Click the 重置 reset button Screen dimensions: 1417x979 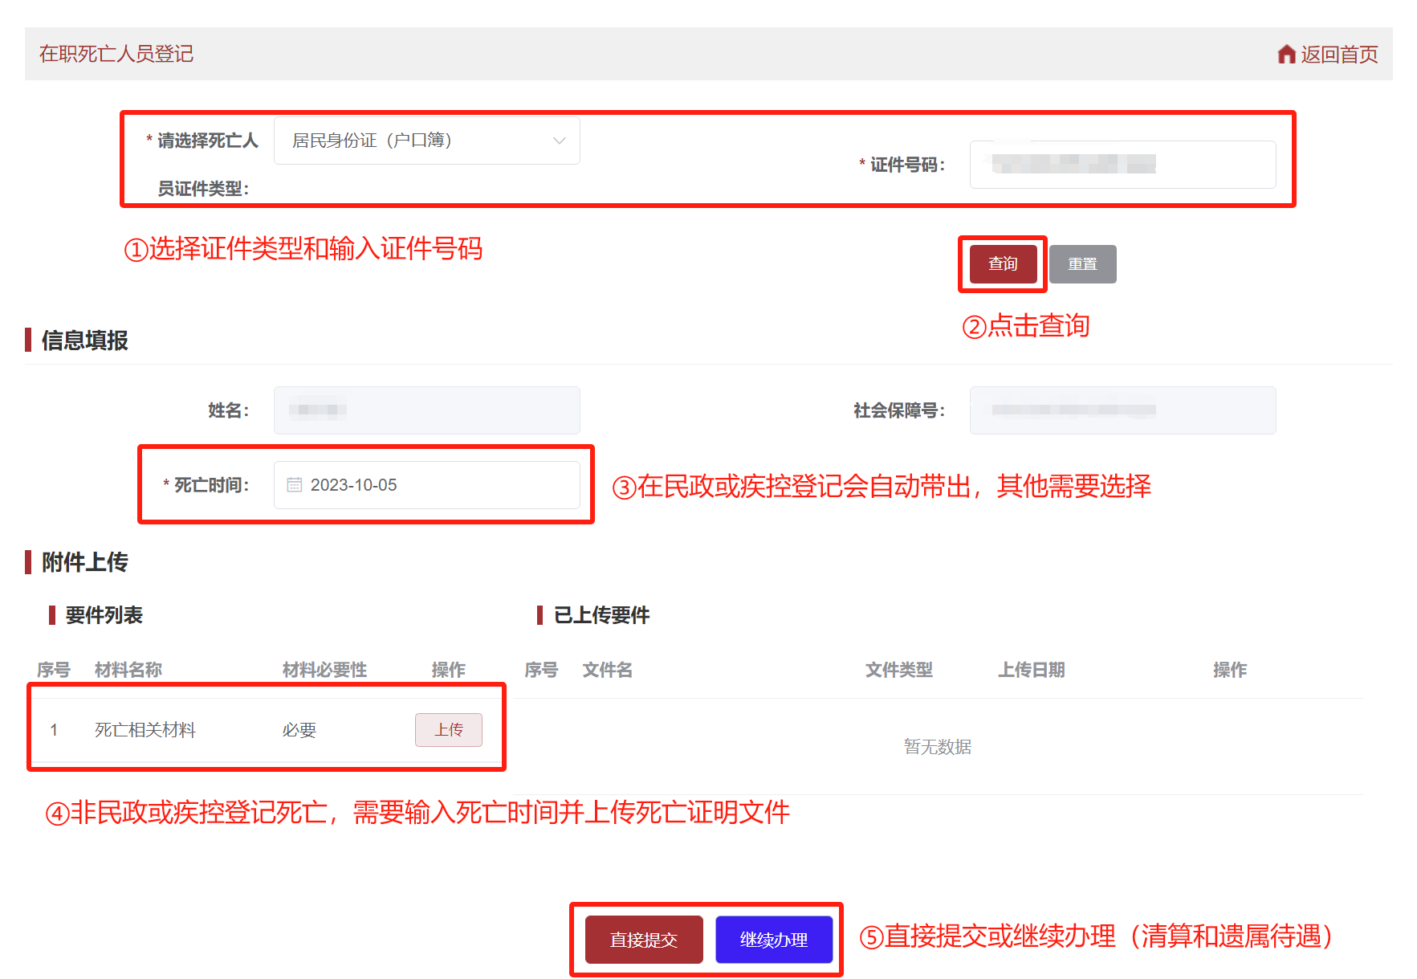click(x=1082, y=263)
